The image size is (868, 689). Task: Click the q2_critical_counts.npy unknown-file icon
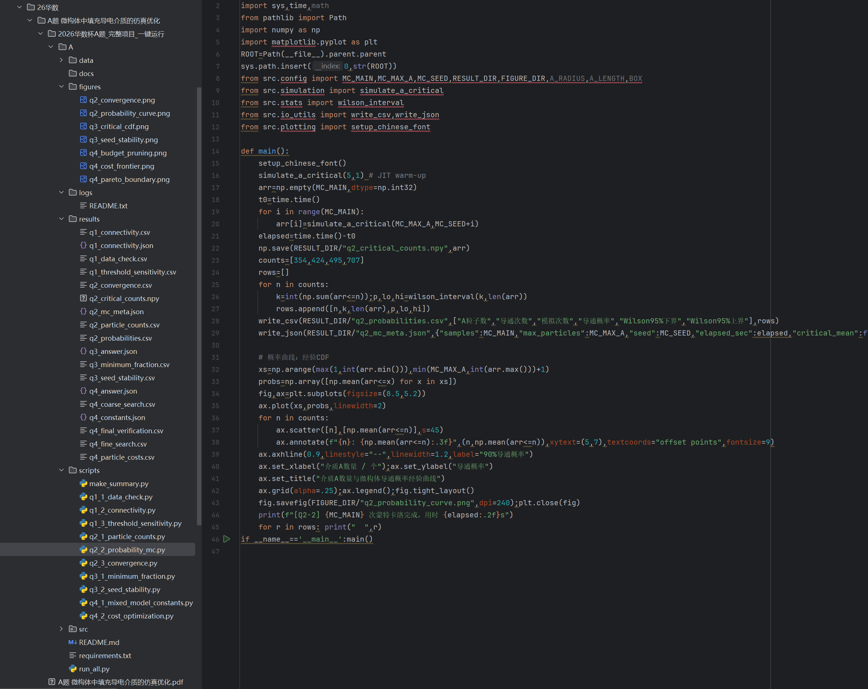click(x=83, y=298)
